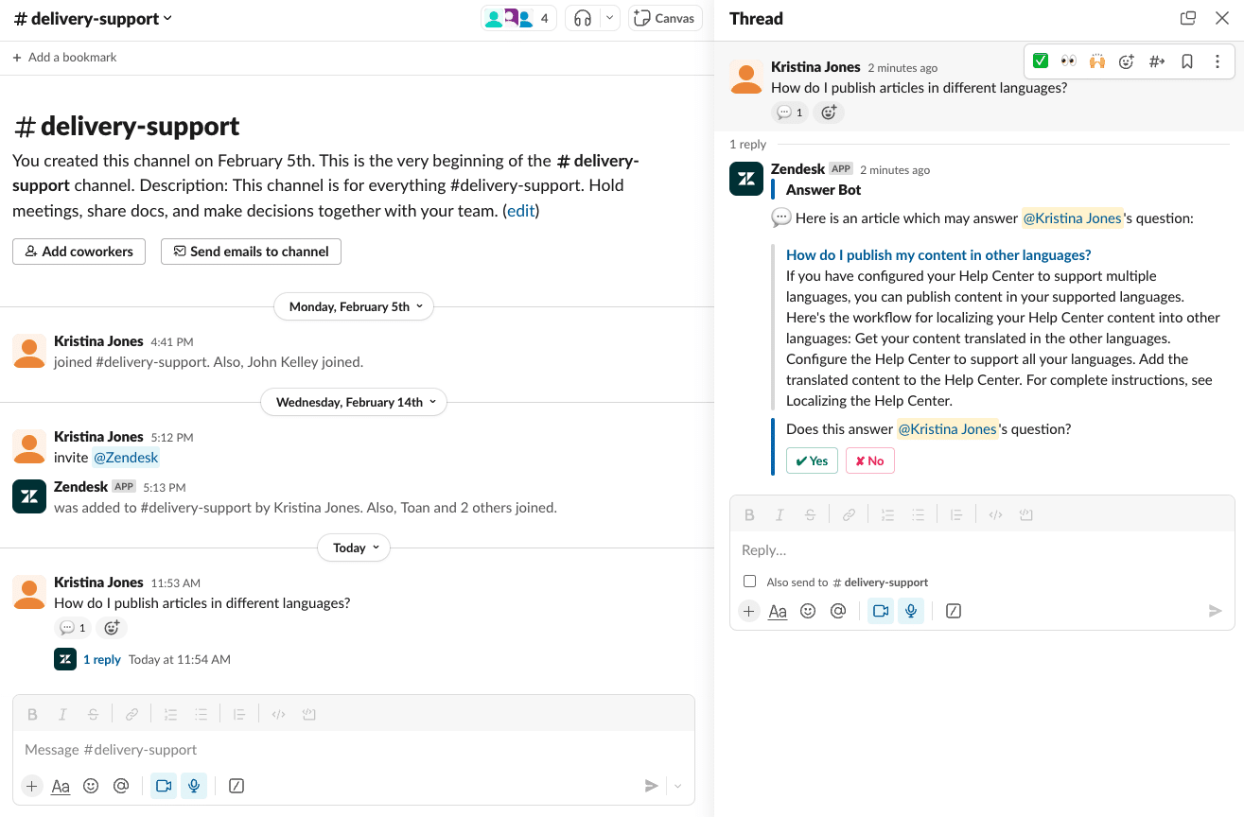1244x817 pixels.
Task: Toggle strikethrough formatting in the reply box
Action: pos(810,513)
